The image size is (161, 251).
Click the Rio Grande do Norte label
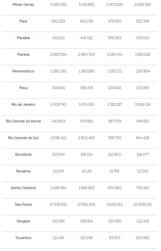(x=23, y=121)
